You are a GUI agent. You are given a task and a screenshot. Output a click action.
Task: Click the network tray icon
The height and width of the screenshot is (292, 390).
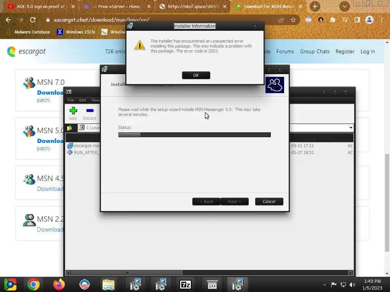point(343,284)
